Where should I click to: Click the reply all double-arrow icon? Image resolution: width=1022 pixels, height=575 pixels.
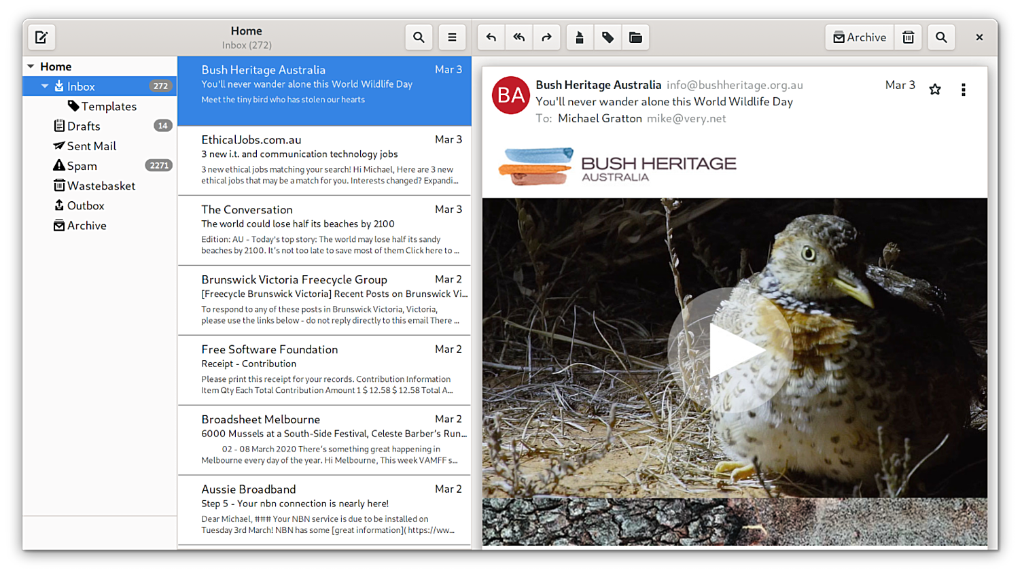coord(518,37)
